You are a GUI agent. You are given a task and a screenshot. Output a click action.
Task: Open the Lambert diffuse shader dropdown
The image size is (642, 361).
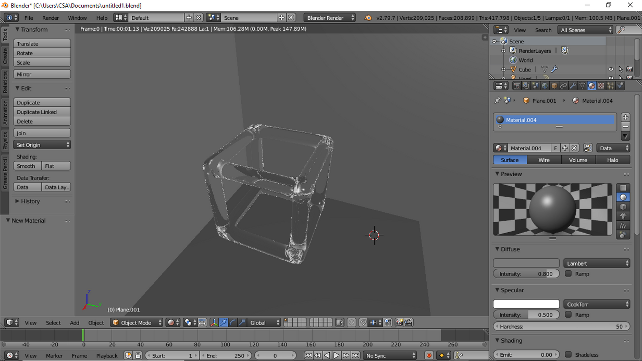(x=597, y=263)
